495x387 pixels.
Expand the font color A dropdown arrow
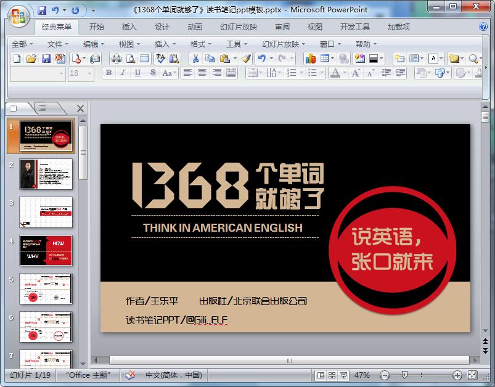pos(345,73)
